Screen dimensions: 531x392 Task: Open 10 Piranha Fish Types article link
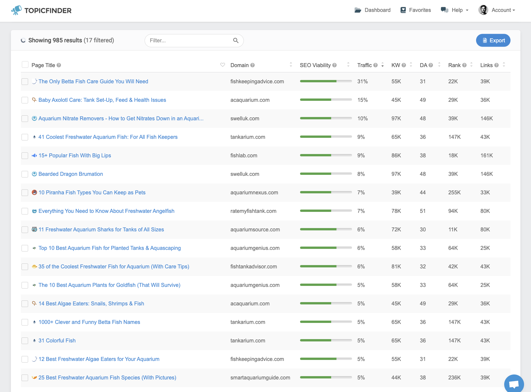[x=92, y=192]
